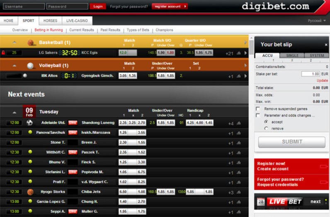Click the Username field
Viewport: 330px width, 217px height.
[24, 6]
